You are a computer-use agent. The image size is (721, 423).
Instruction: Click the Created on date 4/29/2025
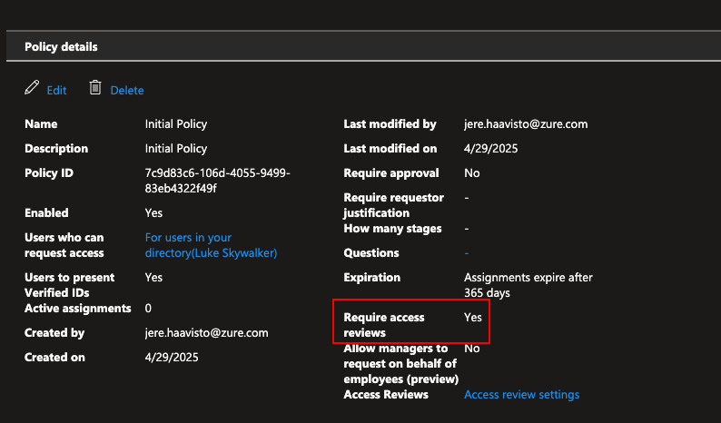(172, 358)
